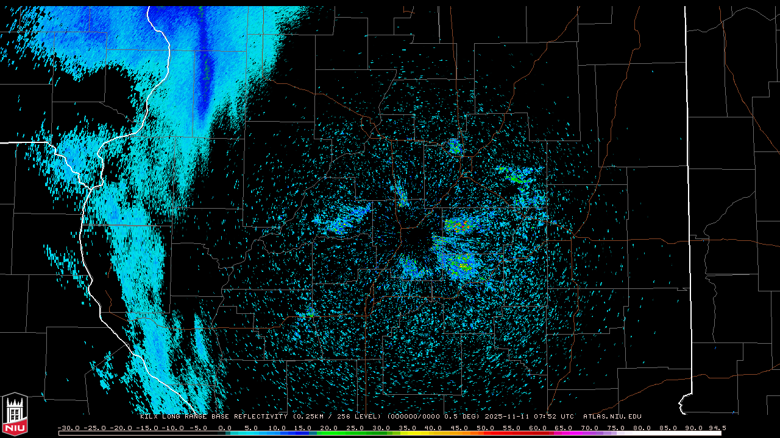This screenshot has width=780, height=438.
Task: Click the 65.0 label on the reflectivity scale
Action: pos(564,428)
